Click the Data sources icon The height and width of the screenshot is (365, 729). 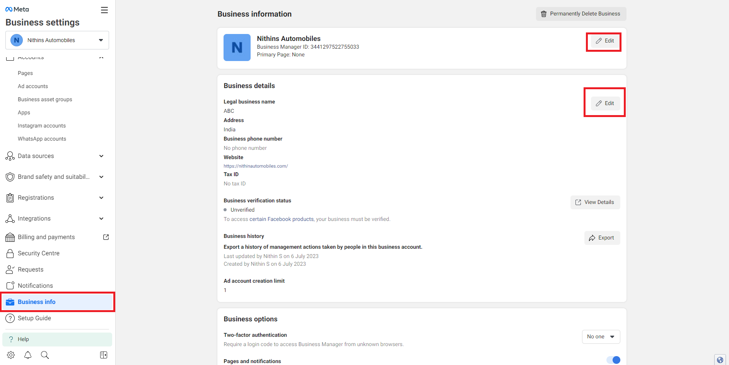[x=10, y=156]
